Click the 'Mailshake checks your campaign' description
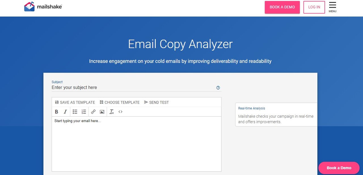 [x=276, y=119]
